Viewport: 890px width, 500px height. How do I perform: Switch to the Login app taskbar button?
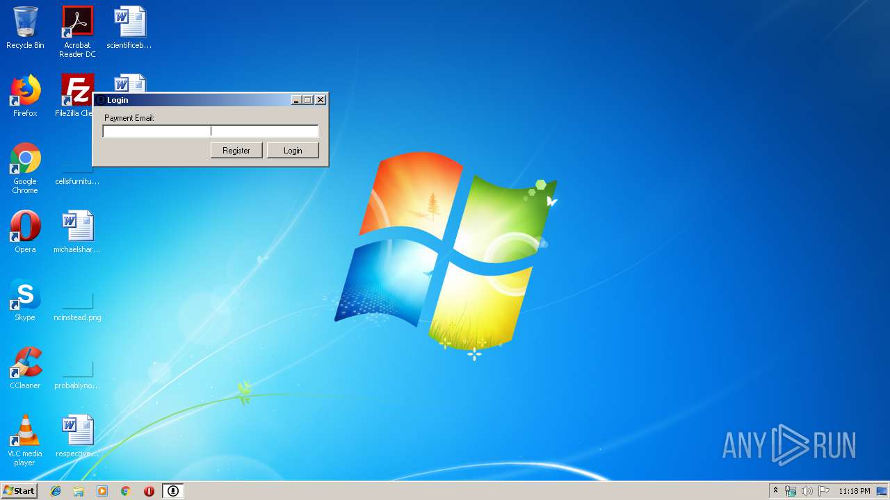173,491
